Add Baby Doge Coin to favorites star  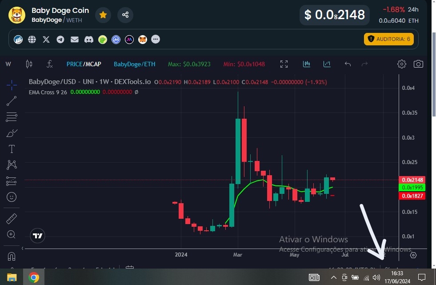(x=103, y=15)
